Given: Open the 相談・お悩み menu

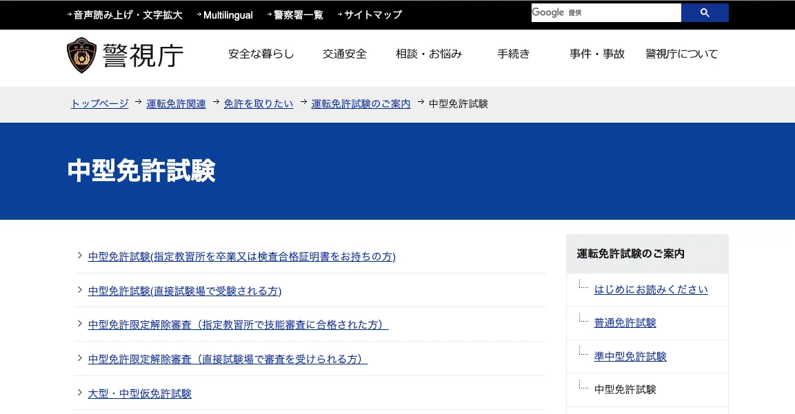Looking at the screenshot, I should [x=428, y=54].
